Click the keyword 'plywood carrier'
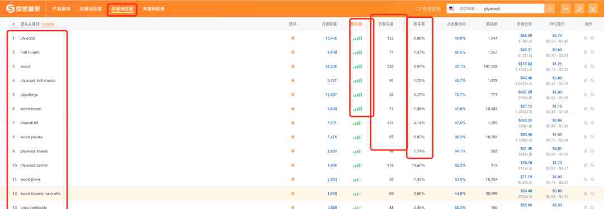Viewport: 604px width, 209px height. point(34,165)
